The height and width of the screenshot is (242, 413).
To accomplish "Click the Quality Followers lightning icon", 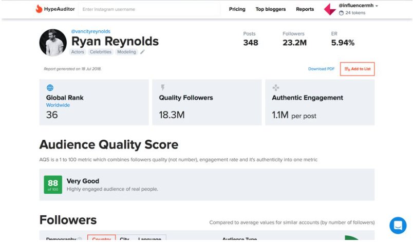I will tap(163, 87).
